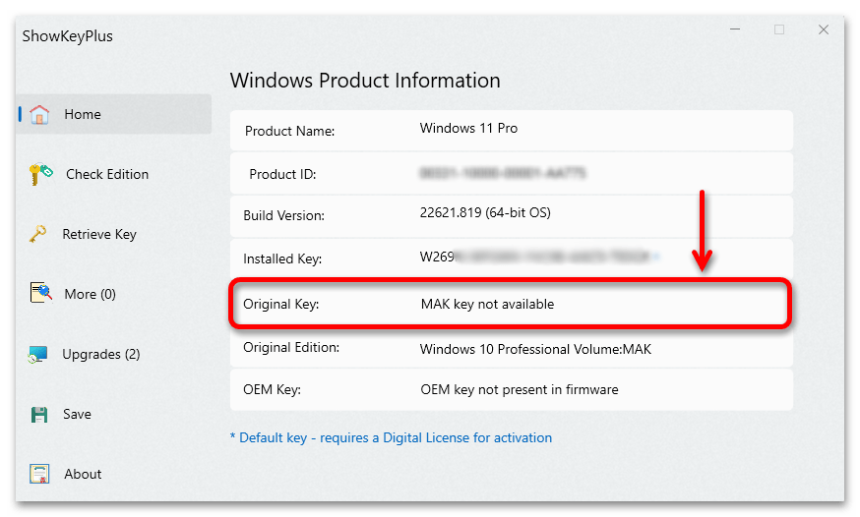Viewport: 860px width, 517px height.
Task: Click the Default key digital license note
Action: click(x=391, y=437)
